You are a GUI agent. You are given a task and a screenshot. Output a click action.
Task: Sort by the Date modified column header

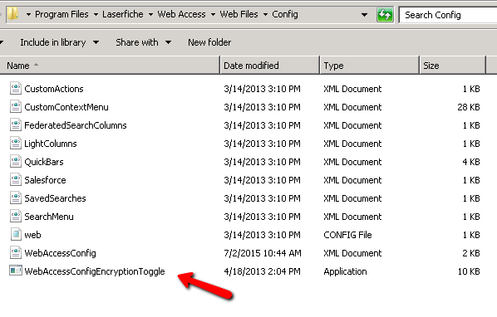coord(270,66)
